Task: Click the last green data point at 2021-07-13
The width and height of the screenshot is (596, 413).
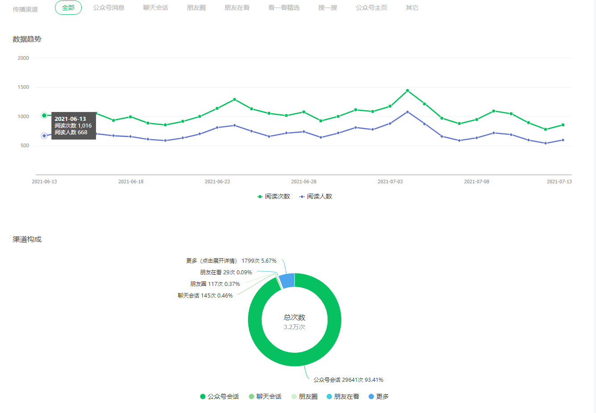Action: tap(563, 125)
